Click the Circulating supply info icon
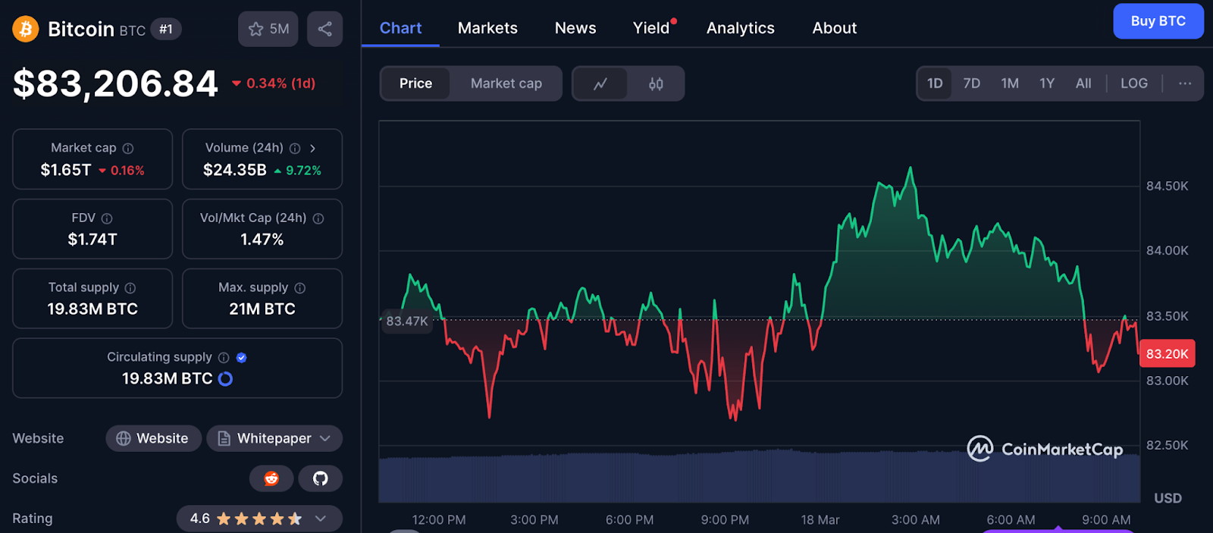Screen dimensions: 1213x533 pyautogui.click(x=224, y=358)
